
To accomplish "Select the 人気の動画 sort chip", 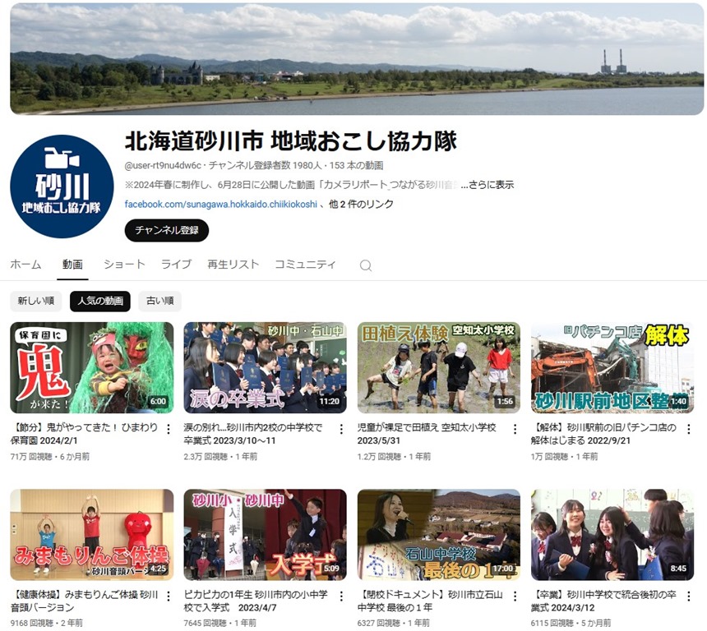I will 100,301.
